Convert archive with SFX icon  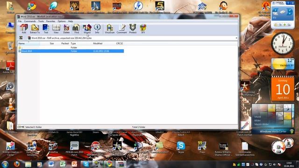tap(143, 29)
